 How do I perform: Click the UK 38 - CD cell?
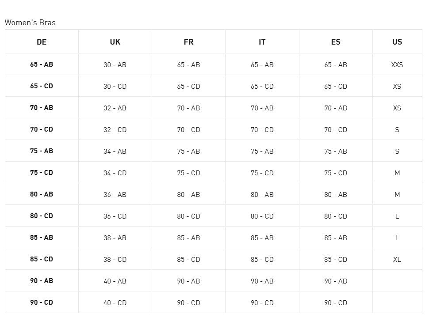tap(115, 260)
